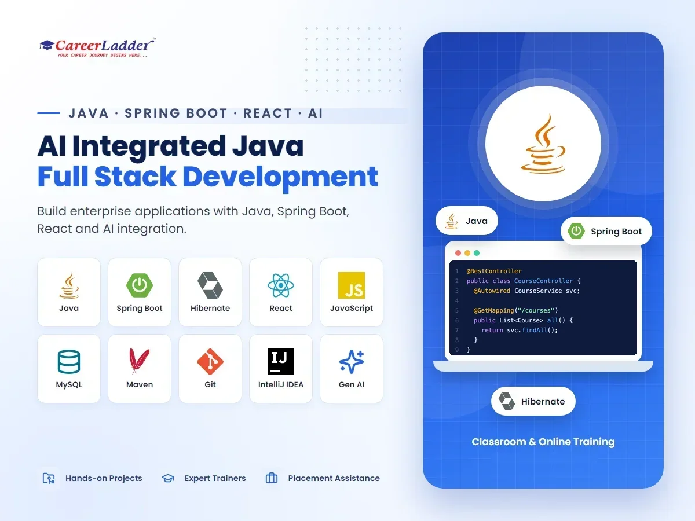Select the React atom icon card
Screen dimensions: 695x521
point(281,292)
